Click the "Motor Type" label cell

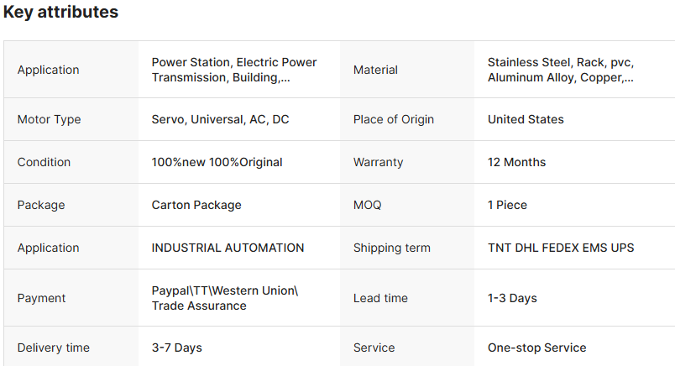(x=49, y=119)
